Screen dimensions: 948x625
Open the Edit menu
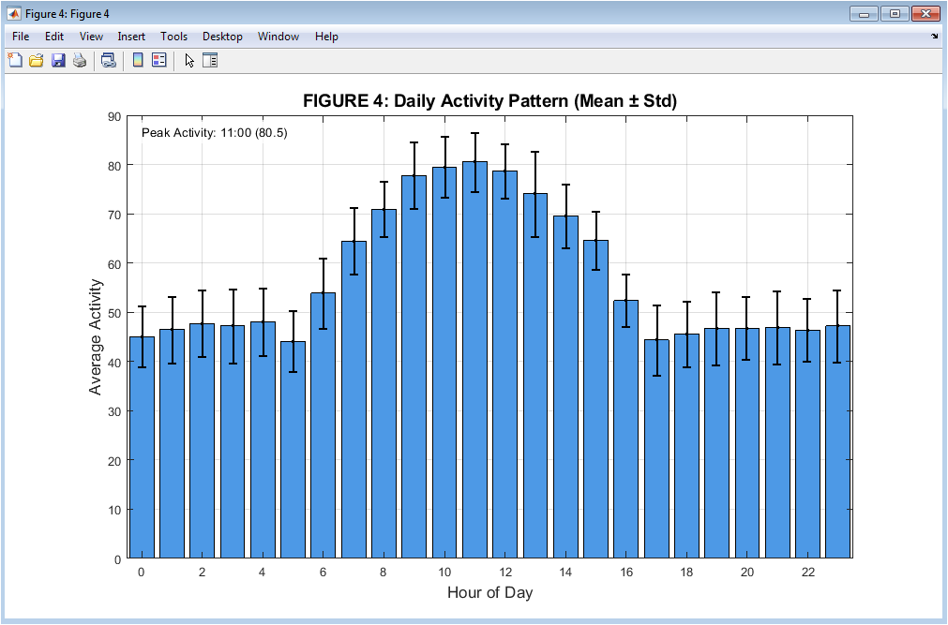(x=54, y=37)
